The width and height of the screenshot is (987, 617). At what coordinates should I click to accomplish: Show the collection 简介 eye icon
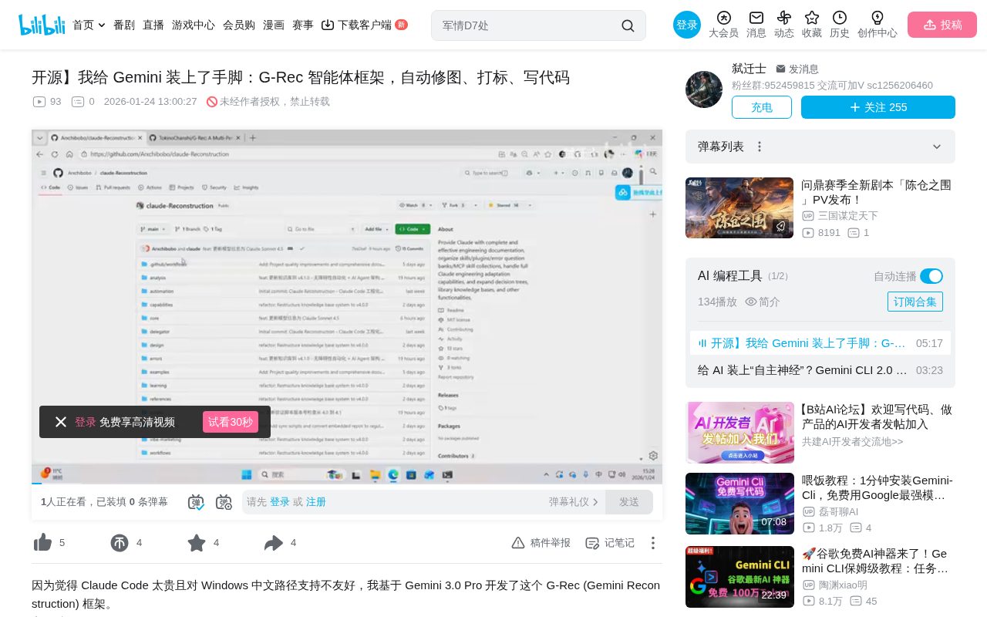click(x=751, y=302)
